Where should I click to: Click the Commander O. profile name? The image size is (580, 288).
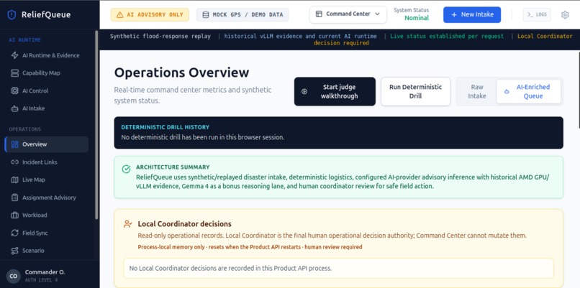tap(45, 272)
